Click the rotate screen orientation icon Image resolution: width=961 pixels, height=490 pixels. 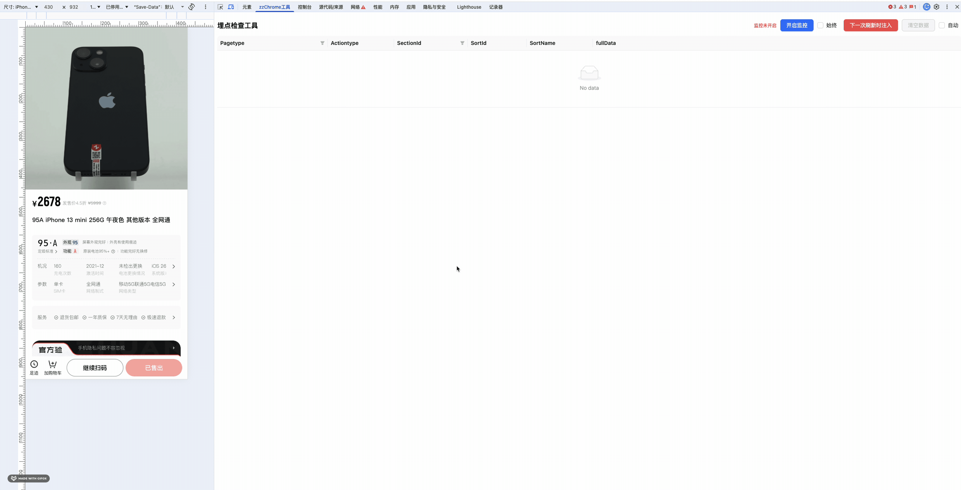tap(192, 7)
